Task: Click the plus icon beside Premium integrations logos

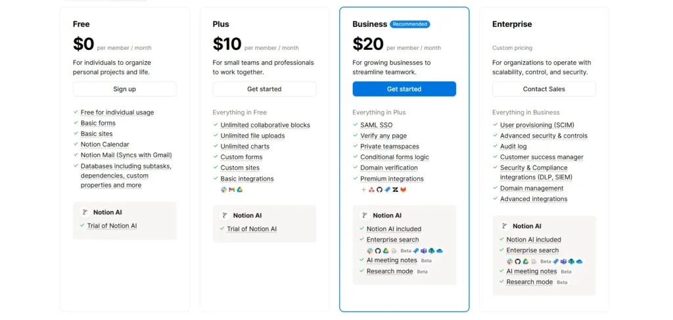Action: coord(363,190)
